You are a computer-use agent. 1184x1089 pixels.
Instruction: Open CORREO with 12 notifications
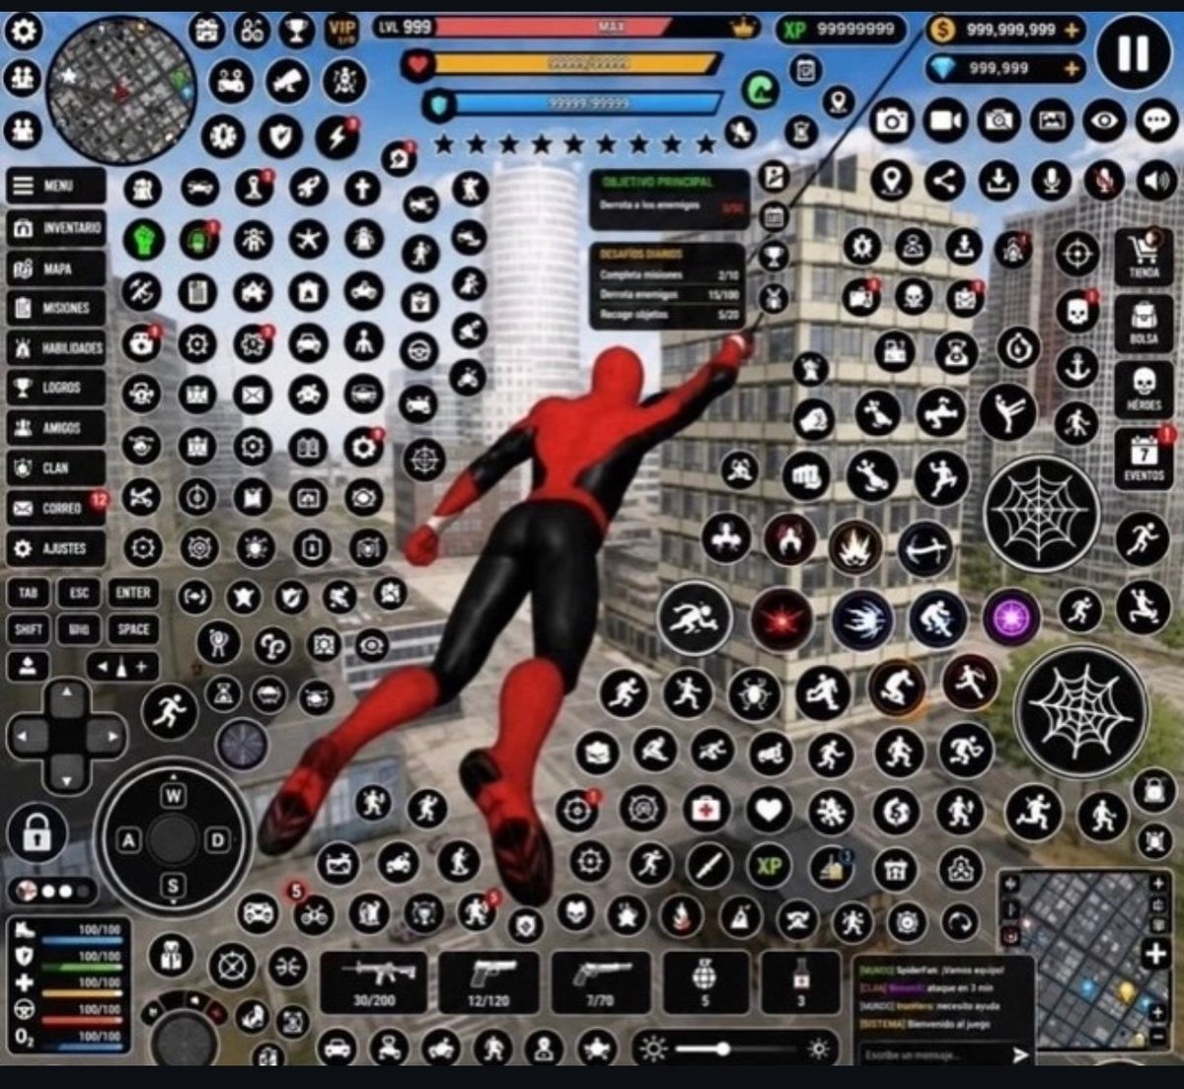pyautogui.click(x=56, y=508)
